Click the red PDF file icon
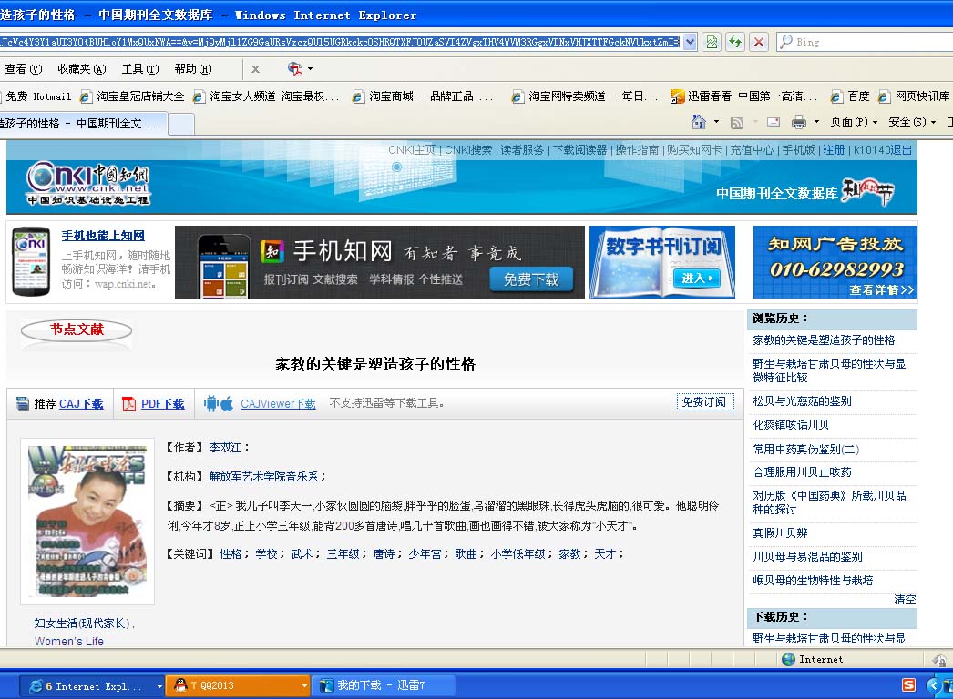The width and height of the screenshot is (953, 699). click(x=128, y=404)
